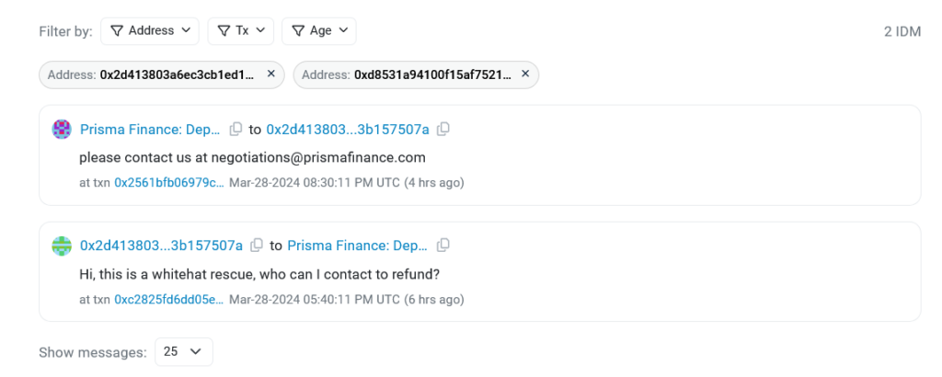Click the whitehat rescue message text
Viewport: 942px width, 377px height.
259,274
